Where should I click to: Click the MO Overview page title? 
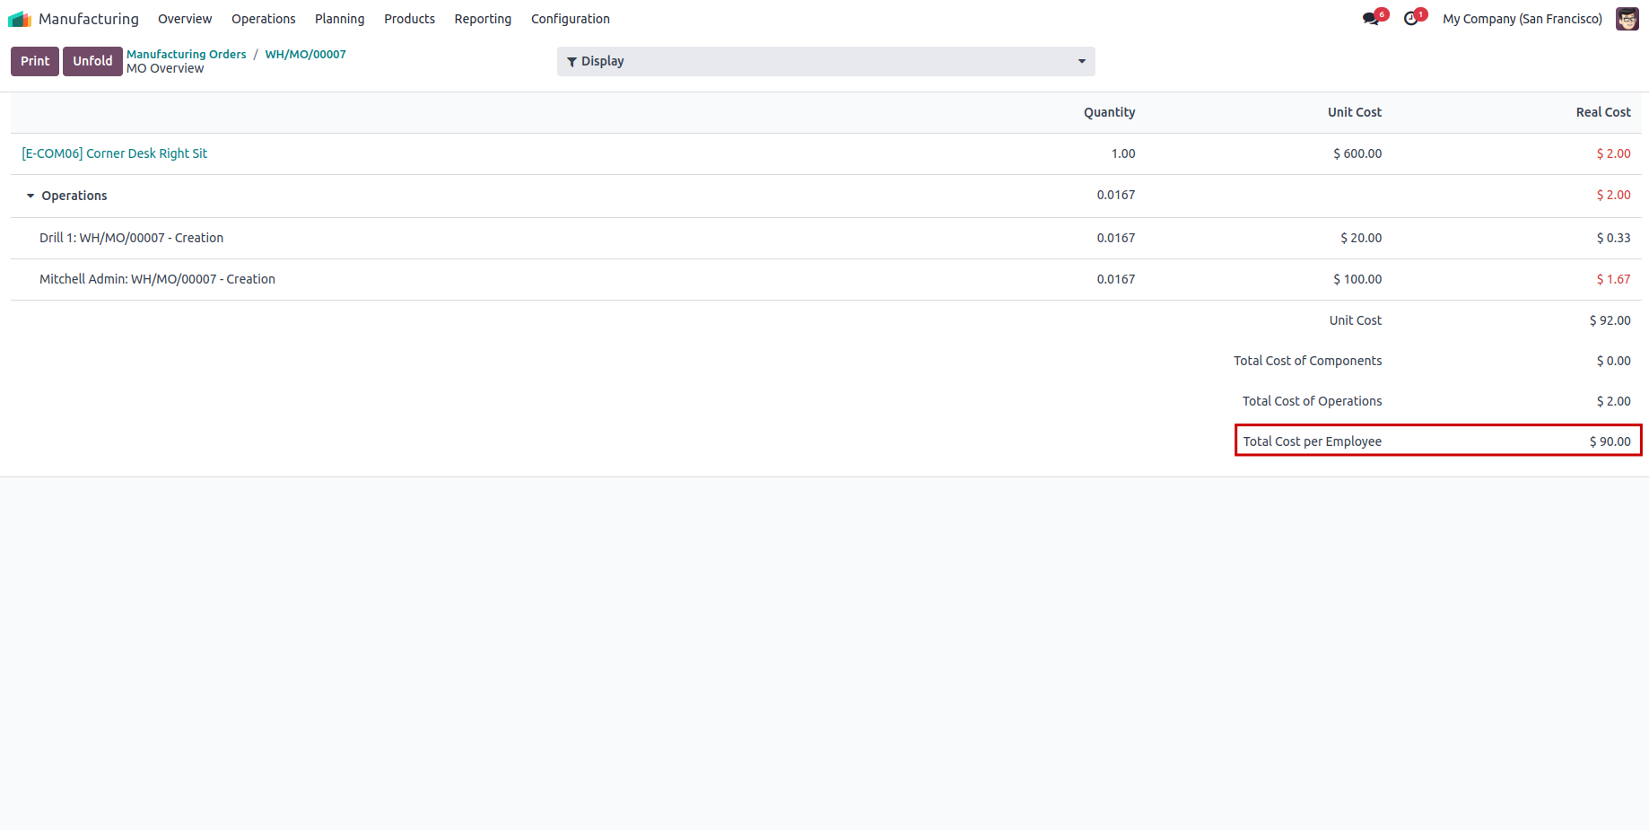[165, 68]
